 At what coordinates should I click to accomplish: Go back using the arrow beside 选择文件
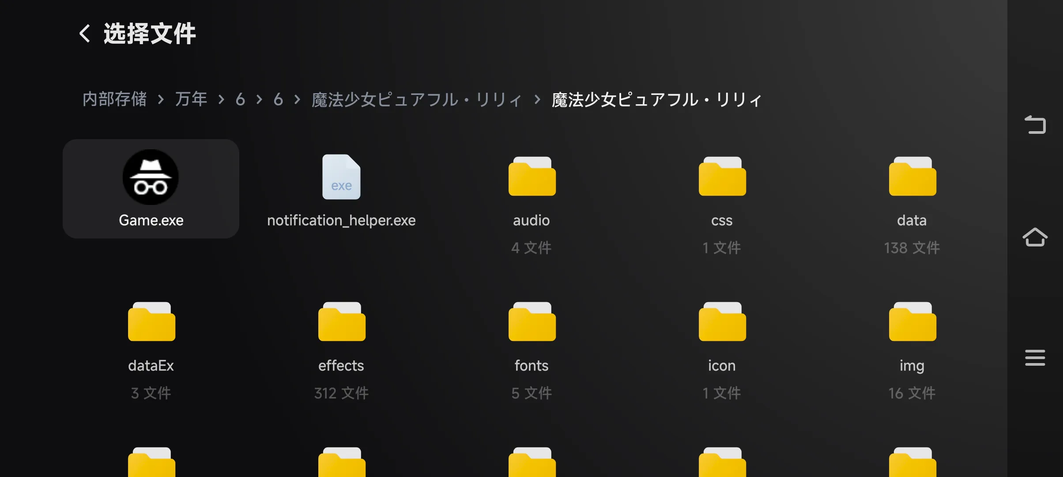pyautogui.click(x=84, y=34)
